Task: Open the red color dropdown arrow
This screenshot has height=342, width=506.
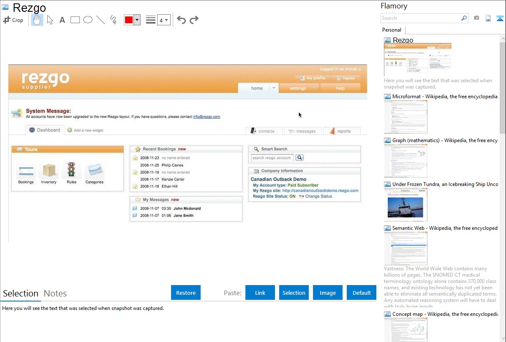Action: [137, 20]
